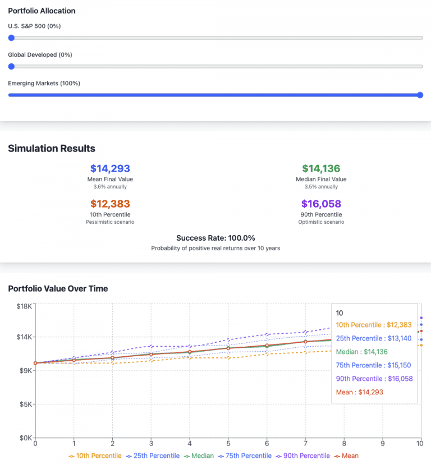Screen dimensions: 431x469
Task: Click the Mean legend marker
Action: 337,456
